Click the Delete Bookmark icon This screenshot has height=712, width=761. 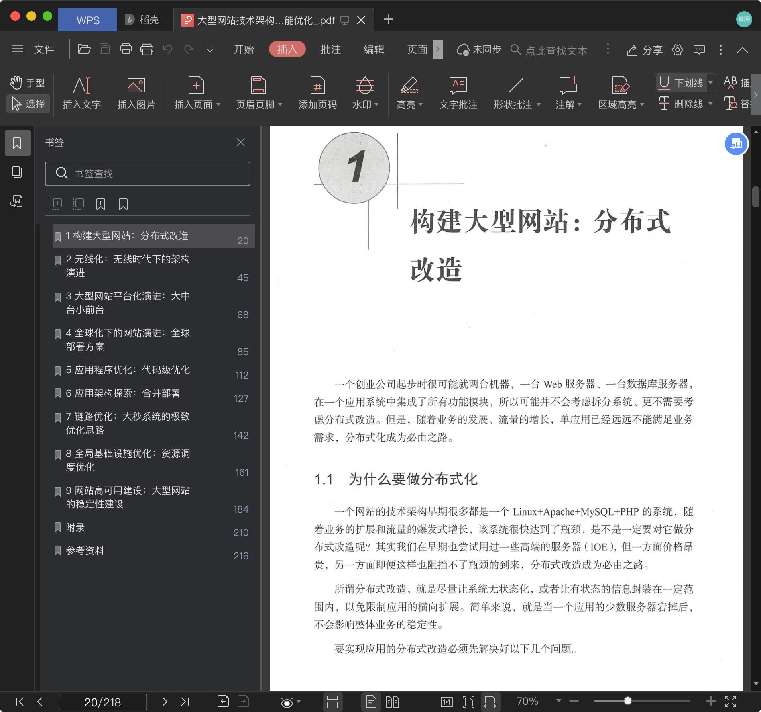(x=123, y=204)
